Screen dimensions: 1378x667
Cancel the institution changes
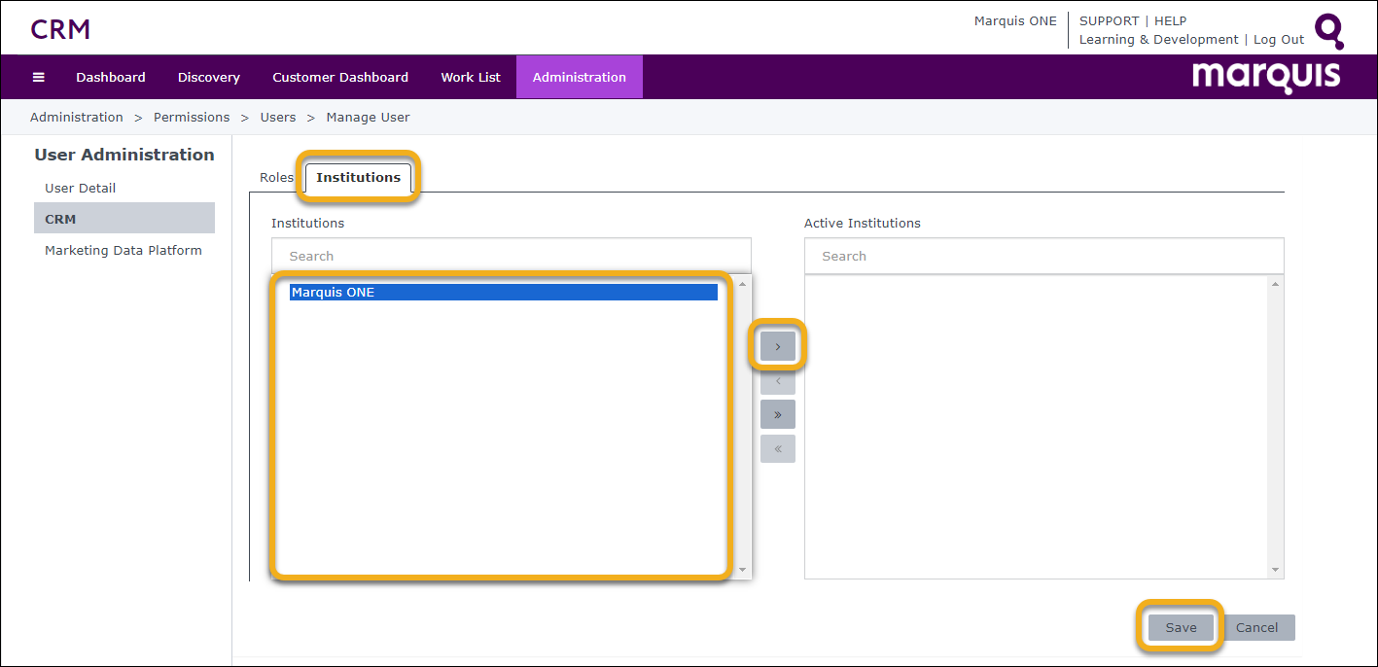pyautogui.click(x=1257, y=627)
